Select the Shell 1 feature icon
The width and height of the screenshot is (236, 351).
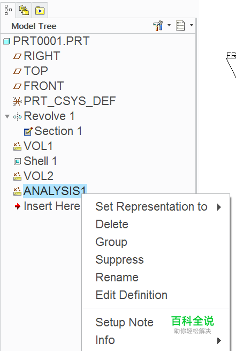17,161
